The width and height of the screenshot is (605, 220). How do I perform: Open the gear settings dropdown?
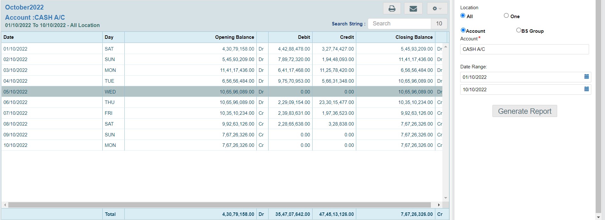(x=437, y=9)
